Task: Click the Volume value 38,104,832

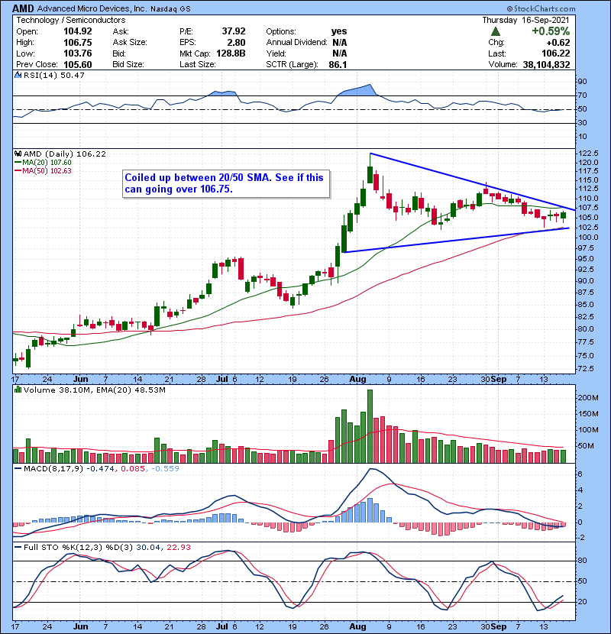Action: (546, 65)
